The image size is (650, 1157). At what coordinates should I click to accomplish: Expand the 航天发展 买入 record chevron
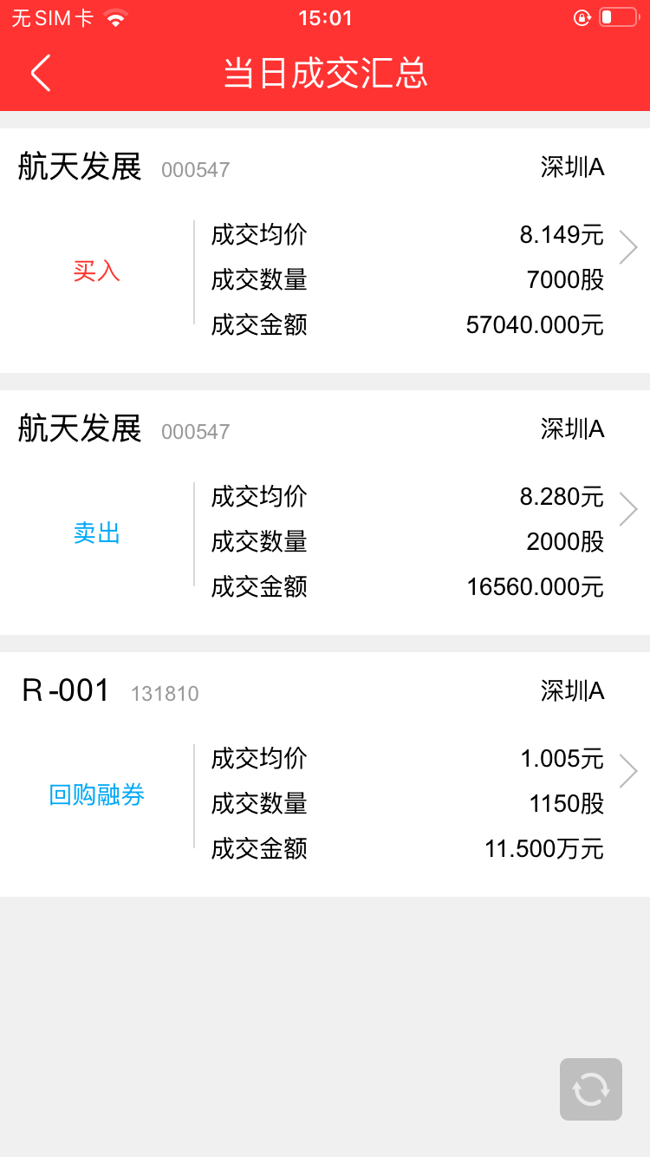click(628, 248)
